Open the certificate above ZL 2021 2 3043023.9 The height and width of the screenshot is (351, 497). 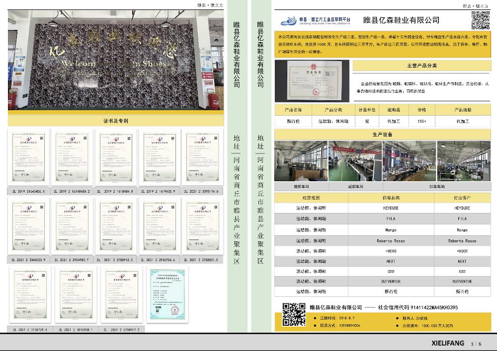coord(28,226)
